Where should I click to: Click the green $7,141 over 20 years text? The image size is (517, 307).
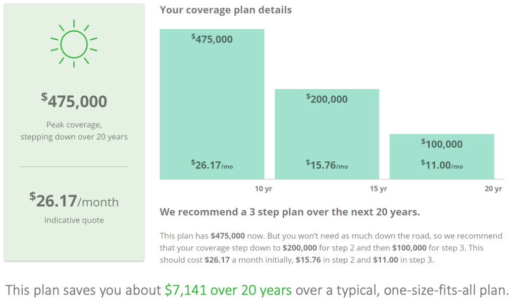click(x=228, y=290)
